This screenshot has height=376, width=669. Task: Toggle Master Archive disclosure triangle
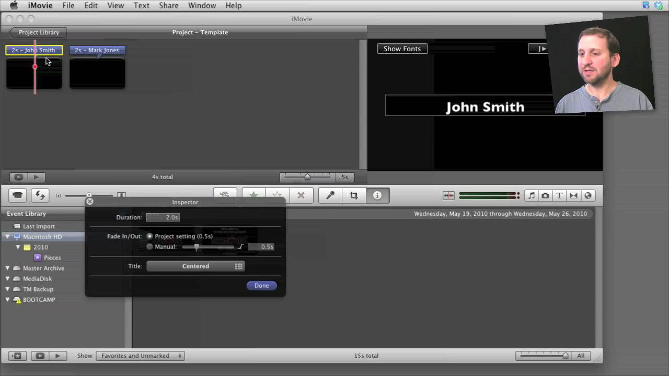(7, 268)
